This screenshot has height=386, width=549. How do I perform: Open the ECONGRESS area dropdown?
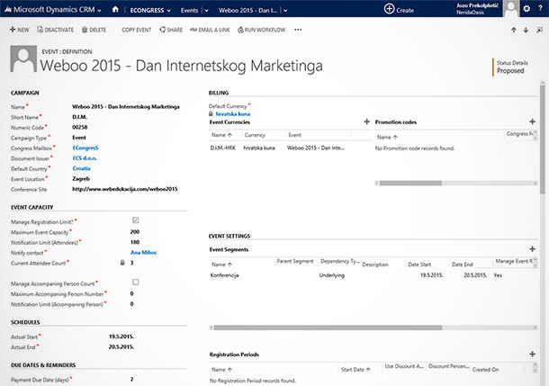point(150,10)
